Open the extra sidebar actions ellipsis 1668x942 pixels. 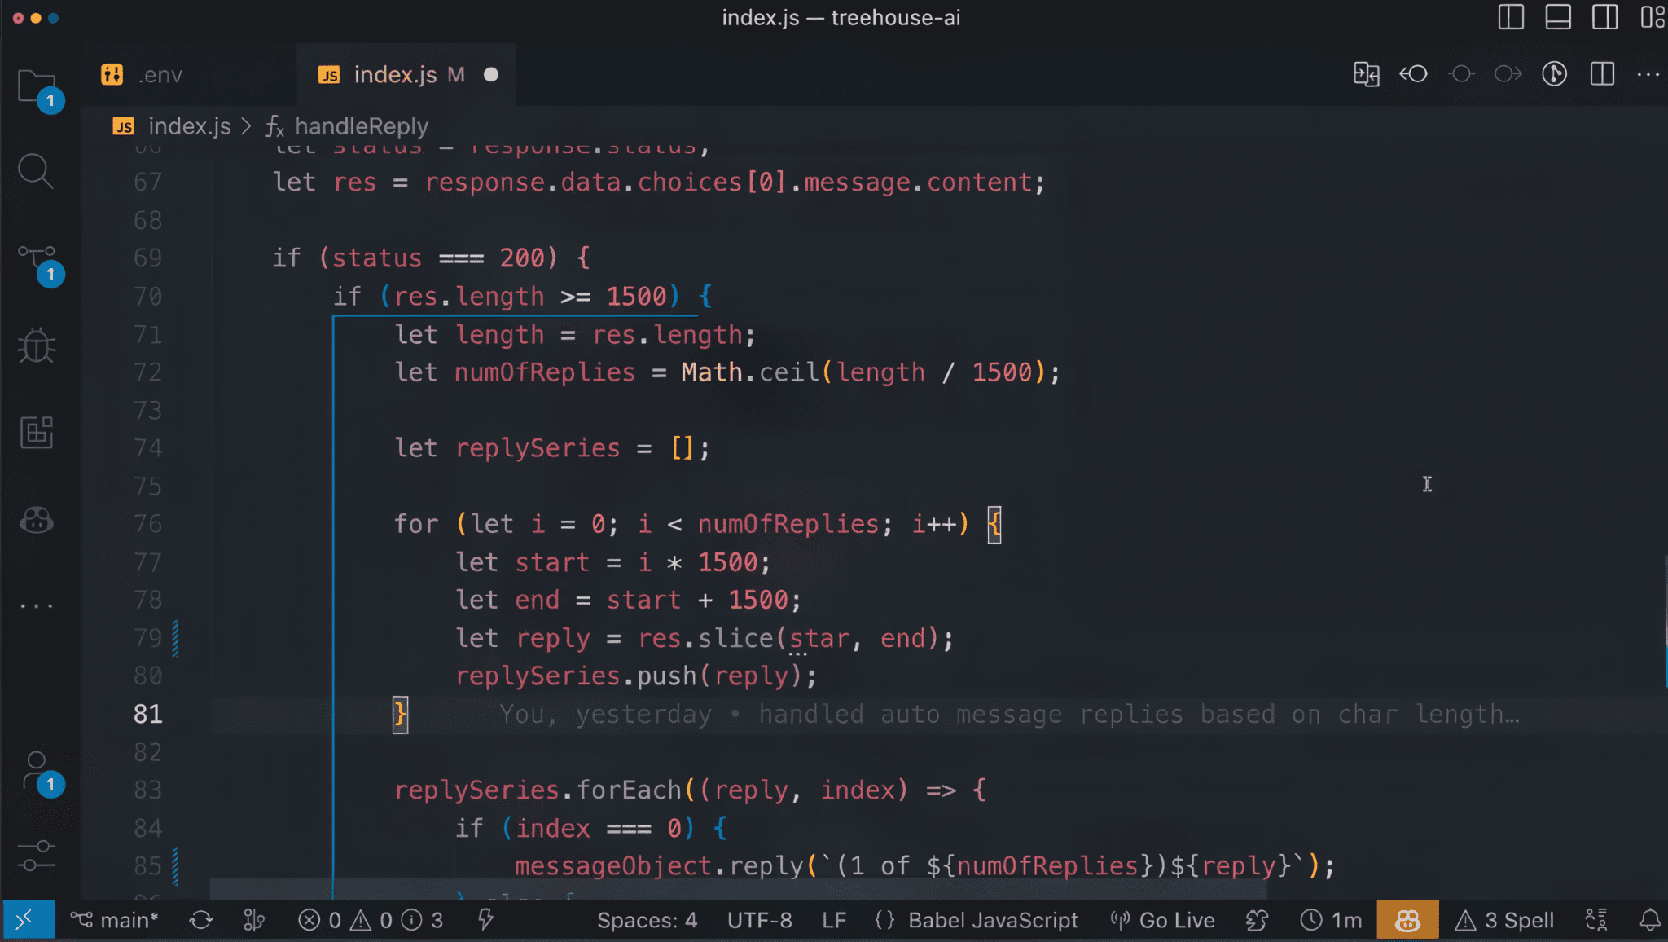pyautogui.click(x=36, y=603)
